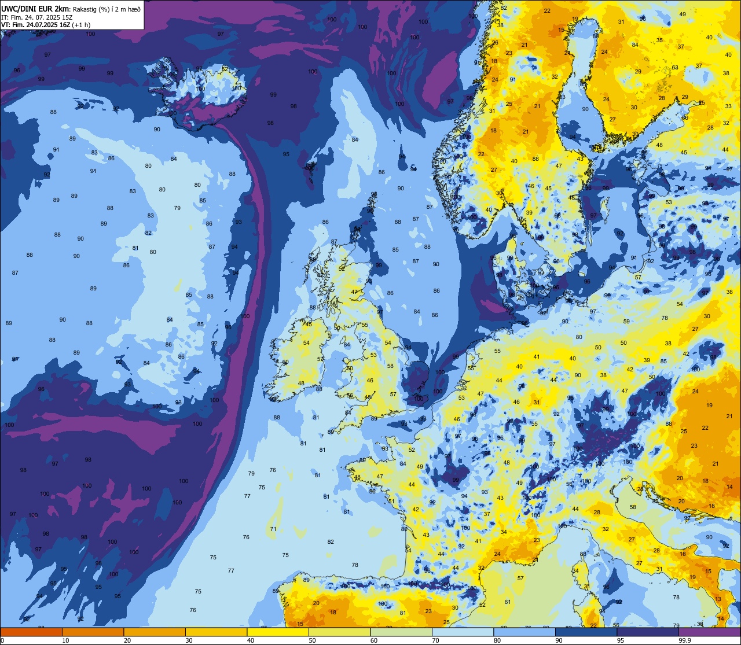741x645 pixels.
Task: Click the humidity value "51" on the map
Action: click(391, 502)
